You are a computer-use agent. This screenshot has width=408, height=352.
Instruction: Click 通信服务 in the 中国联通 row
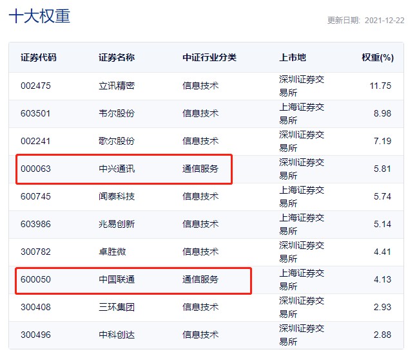200,279
